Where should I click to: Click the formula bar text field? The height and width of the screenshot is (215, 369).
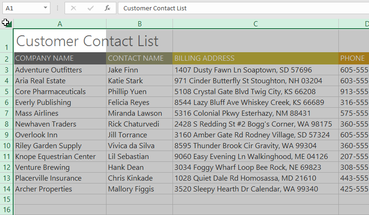tap(243, 8)
